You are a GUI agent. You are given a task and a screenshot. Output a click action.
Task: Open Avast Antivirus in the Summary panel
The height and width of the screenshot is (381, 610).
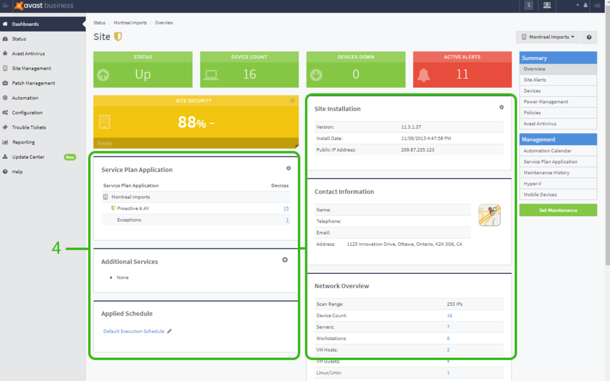[x=558, y=124]
